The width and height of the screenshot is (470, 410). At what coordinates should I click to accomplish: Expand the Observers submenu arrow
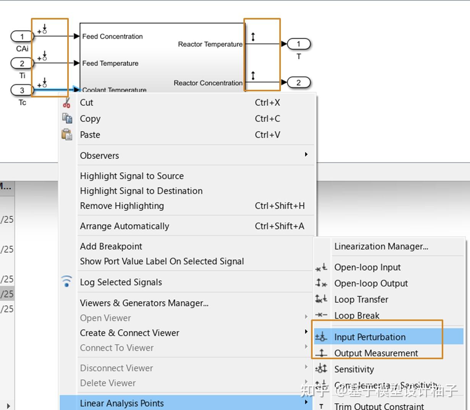[x=306, y=155]
